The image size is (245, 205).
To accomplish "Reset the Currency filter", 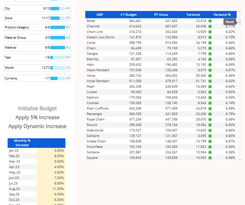I will tap(68, 78).
